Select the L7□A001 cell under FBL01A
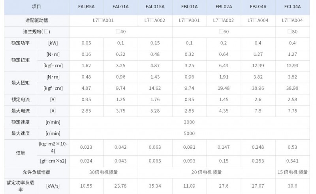 189,20
